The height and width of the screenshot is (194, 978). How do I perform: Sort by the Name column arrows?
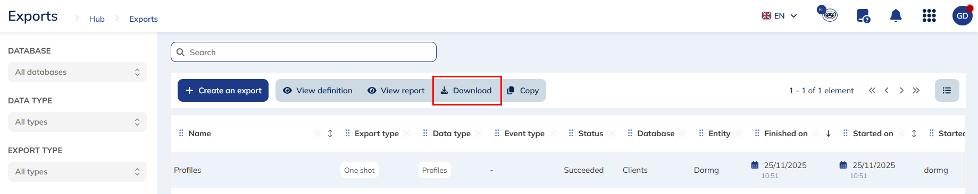(330, 134)
